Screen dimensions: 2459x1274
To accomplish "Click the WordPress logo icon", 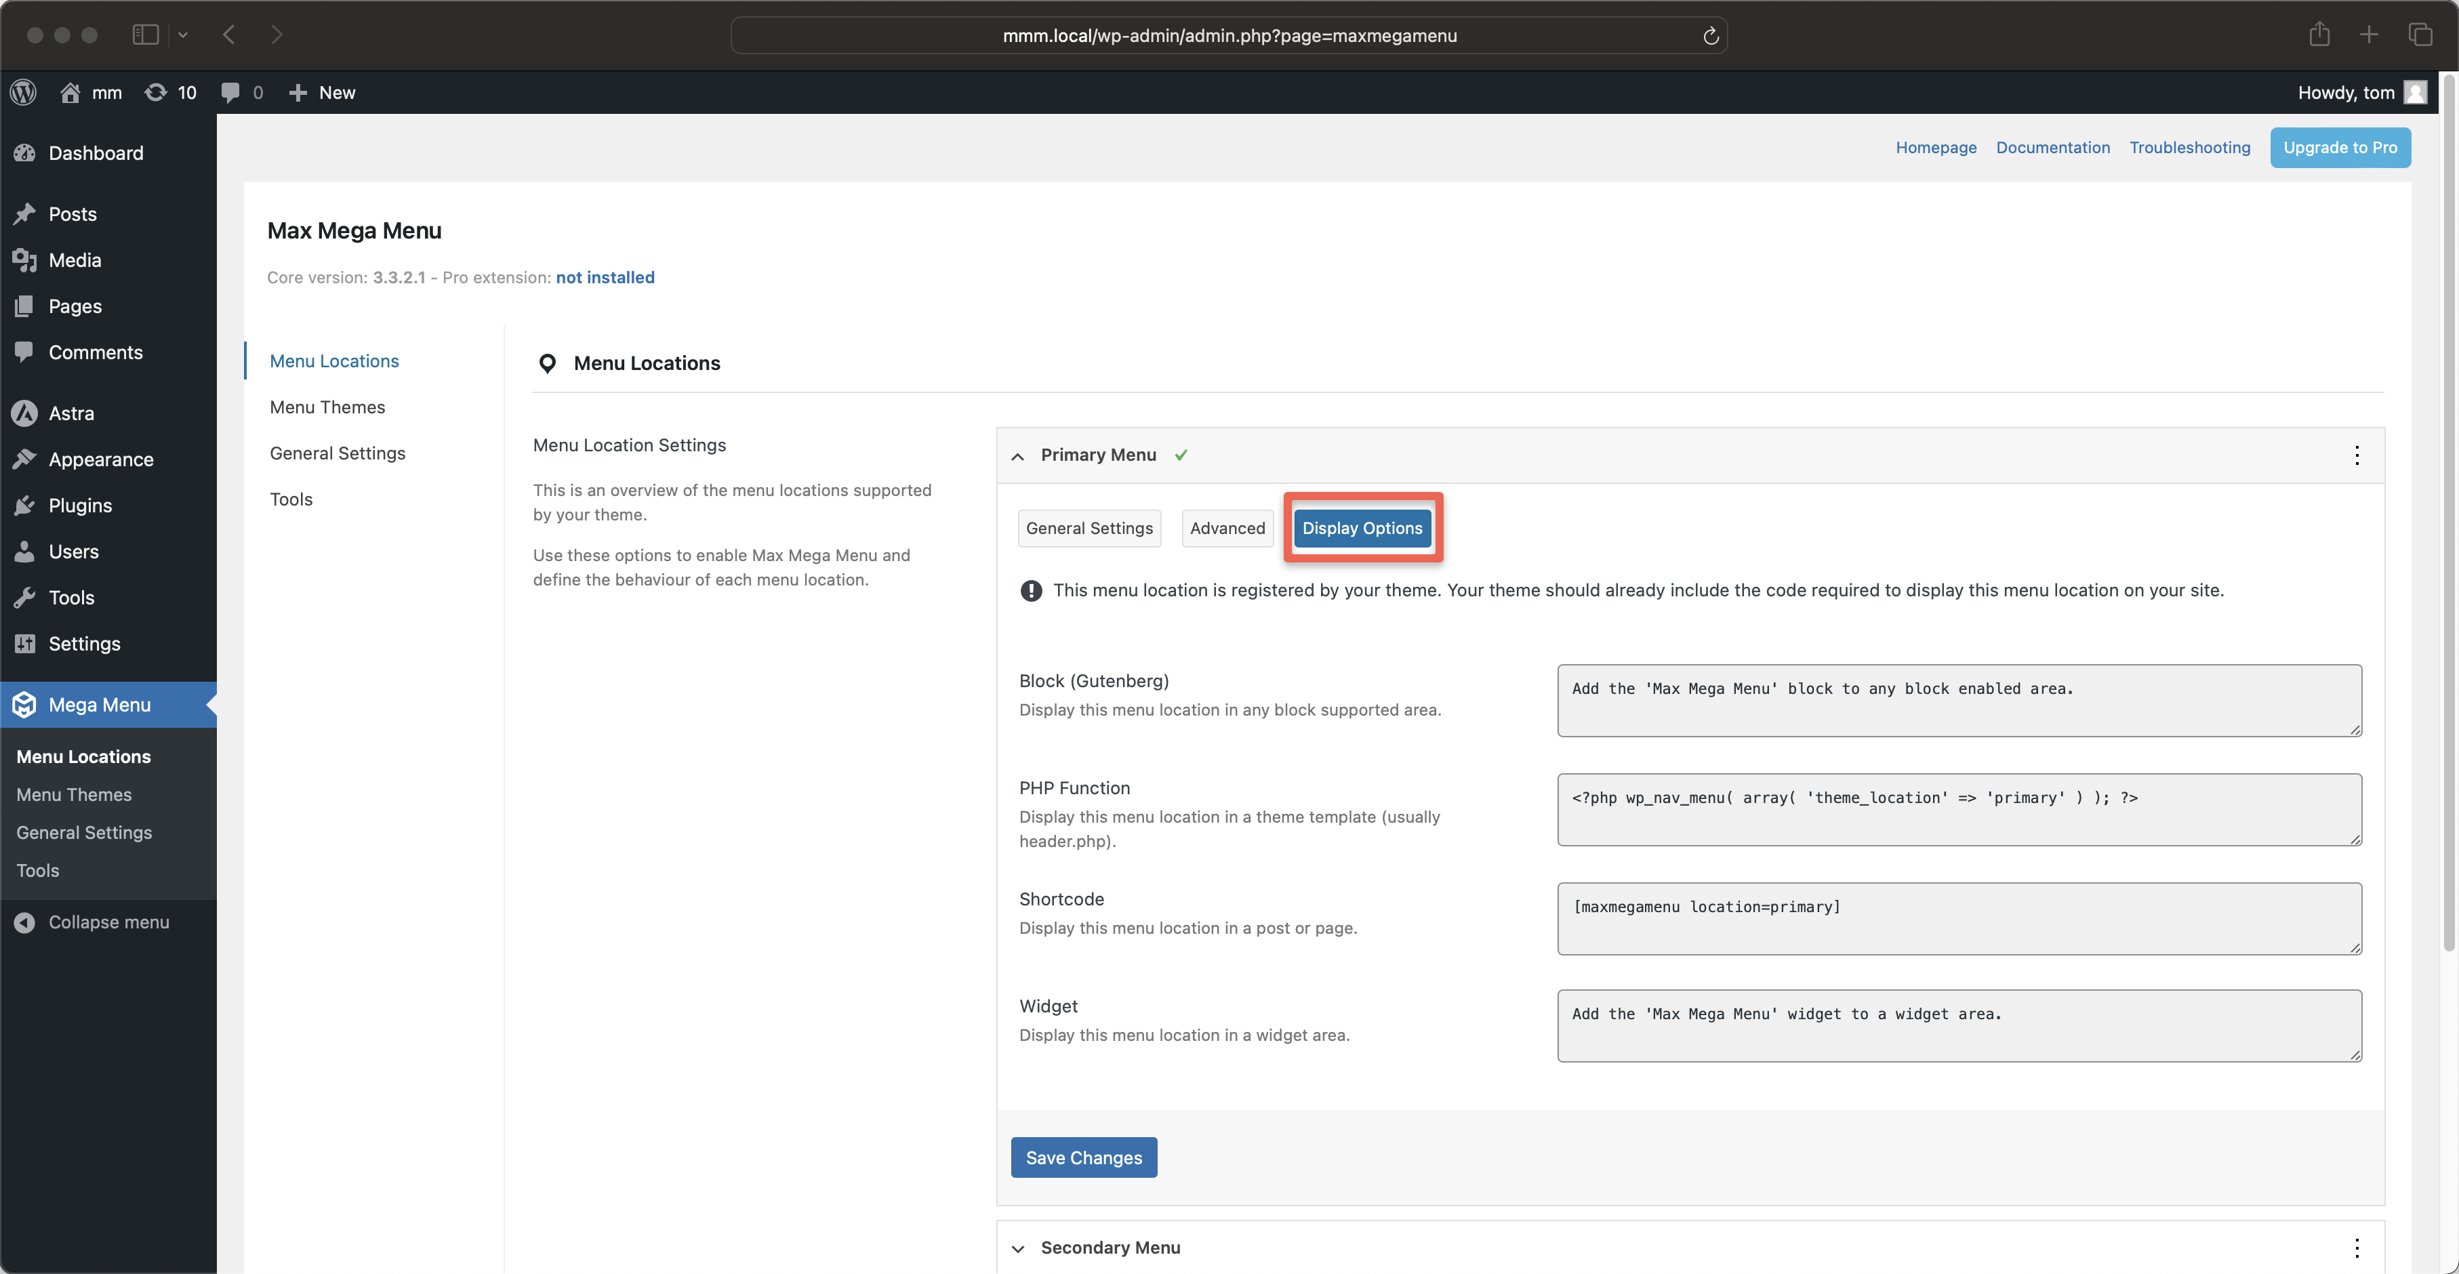I will pos(24,93).
